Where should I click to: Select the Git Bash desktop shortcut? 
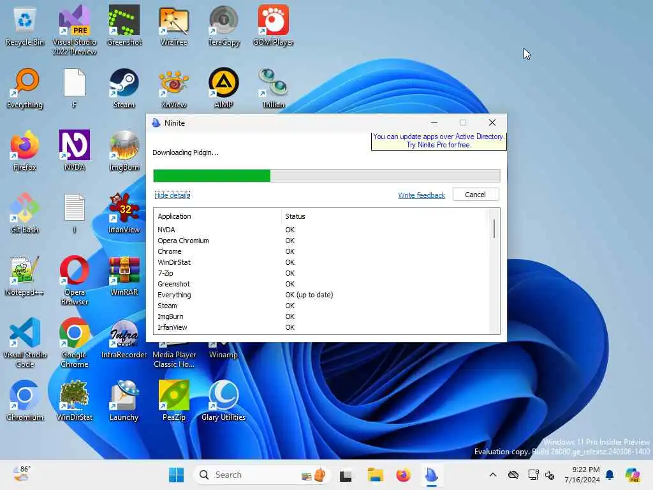pyautogui.click(x=25, y=213)
